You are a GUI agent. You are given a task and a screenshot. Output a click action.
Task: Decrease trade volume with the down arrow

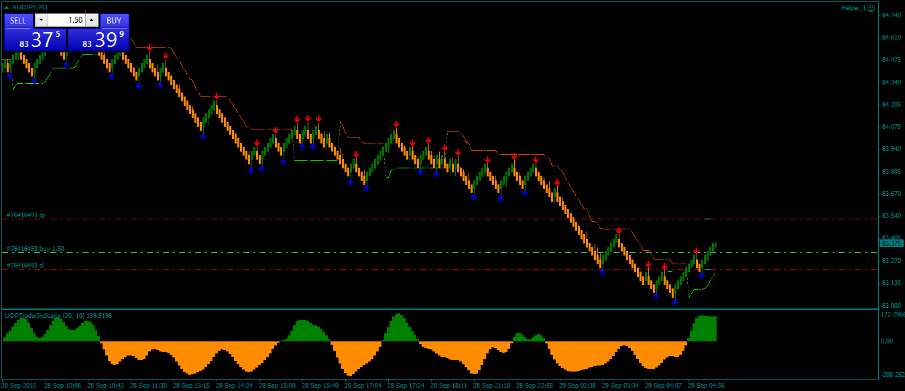pyautogui.click(x=41, y=20)
